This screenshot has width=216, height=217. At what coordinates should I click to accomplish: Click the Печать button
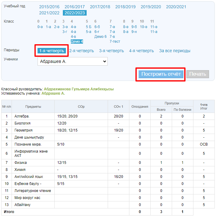[197, 74]
